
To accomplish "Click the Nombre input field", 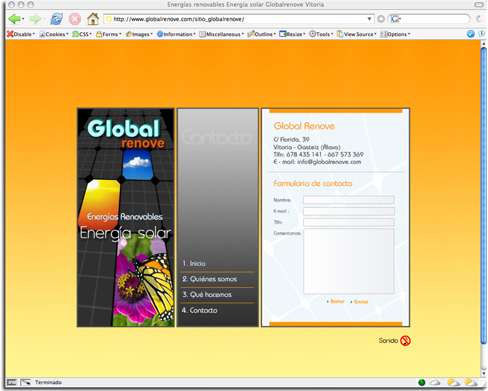I will (349, 200).
